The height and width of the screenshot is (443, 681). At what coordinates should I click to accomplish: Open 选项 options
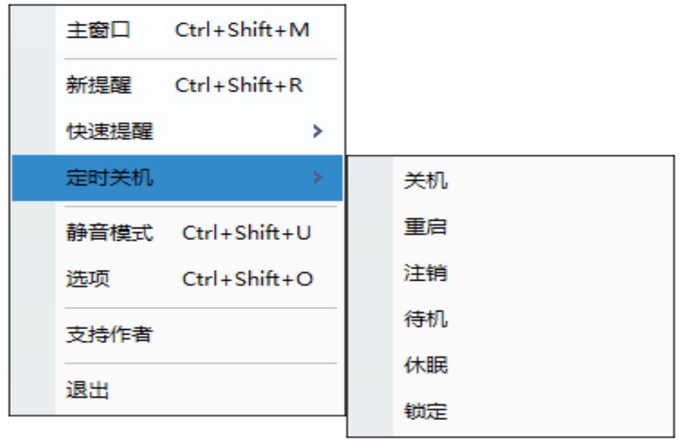coord(87,279)
